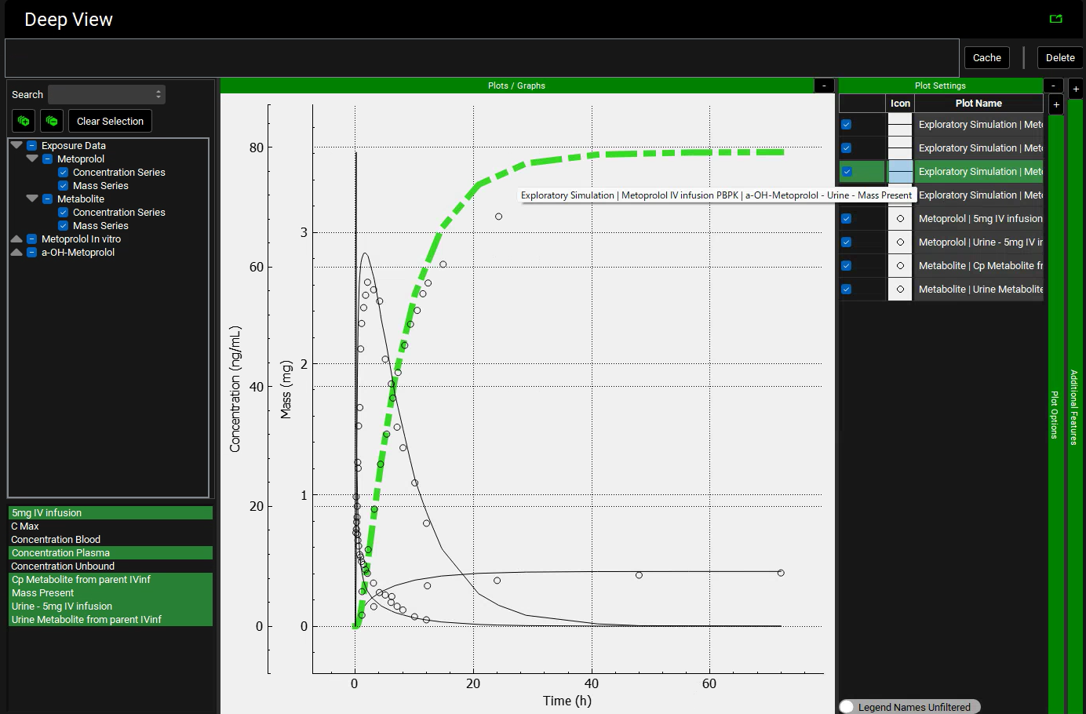Collapse the Exposure Data tree node

tap(16, 145)
